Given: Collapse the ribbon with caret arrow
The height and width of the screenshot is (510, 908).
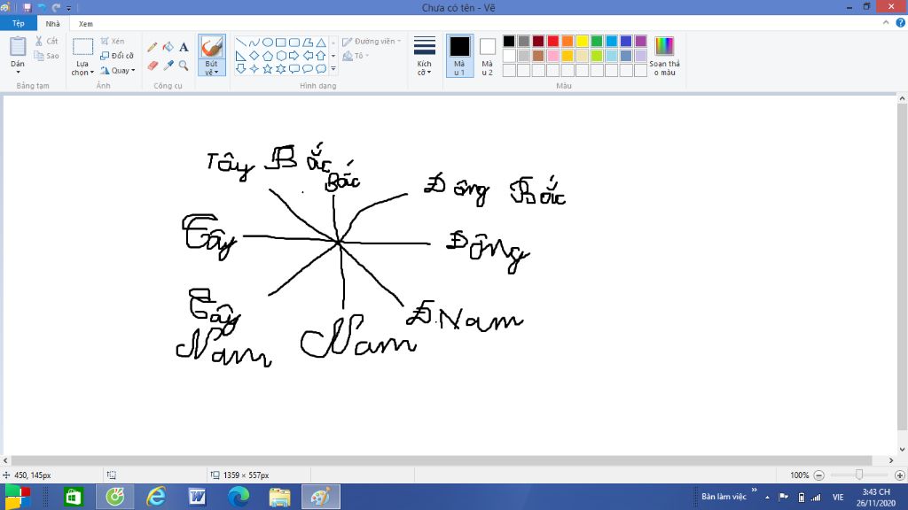Looking at the screenshot, I should (x=886, y=23).
